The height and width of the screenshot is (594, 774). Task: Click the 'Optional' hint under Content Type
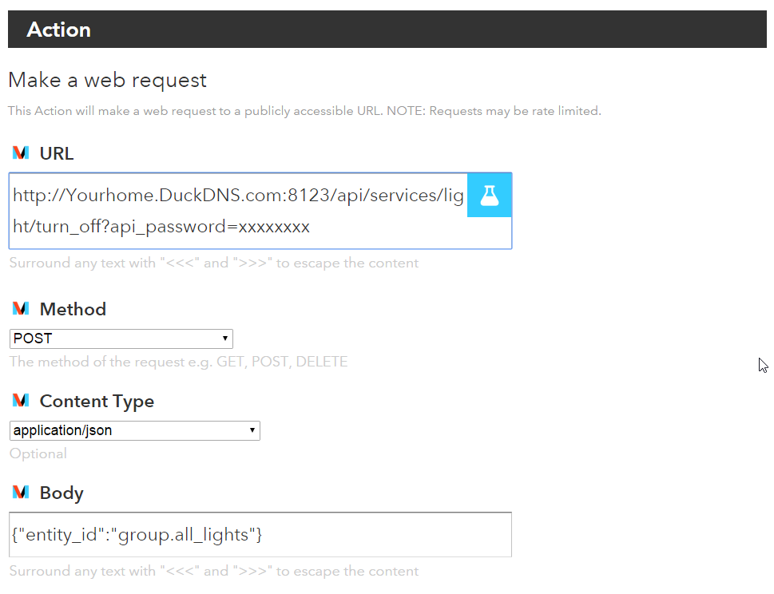[38, 454]
